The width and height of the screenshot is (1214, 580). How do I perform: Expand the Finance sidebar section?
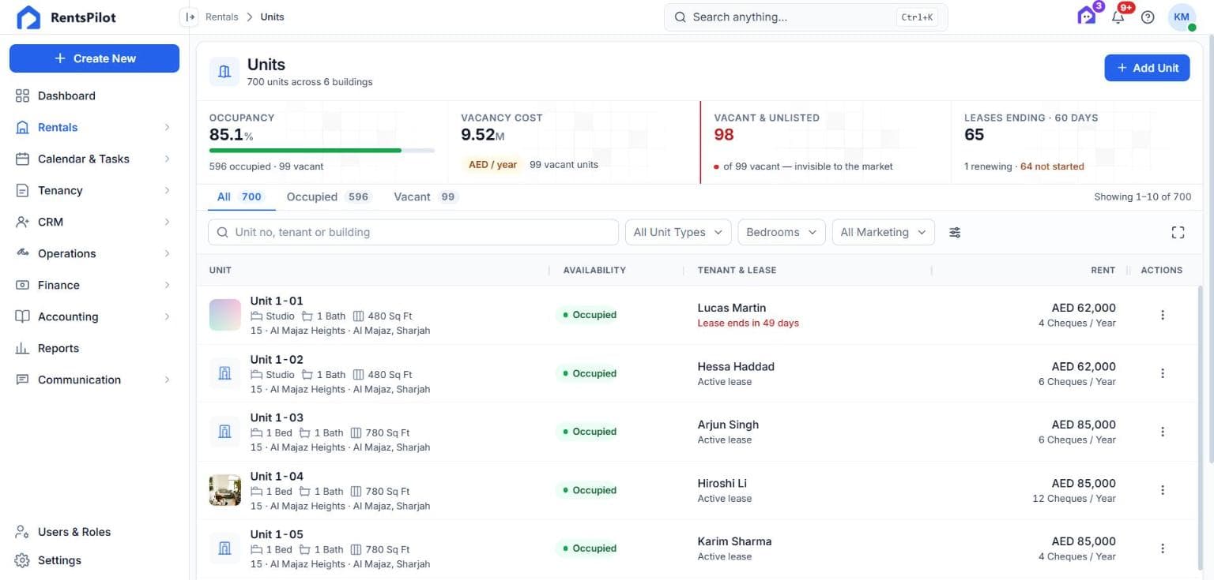[x=94, y=285]
